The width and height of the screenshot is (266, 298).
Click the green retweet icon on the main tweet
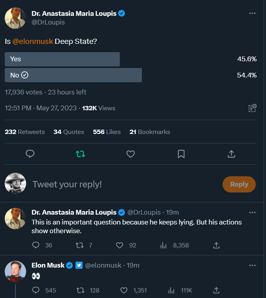[80, 154]
